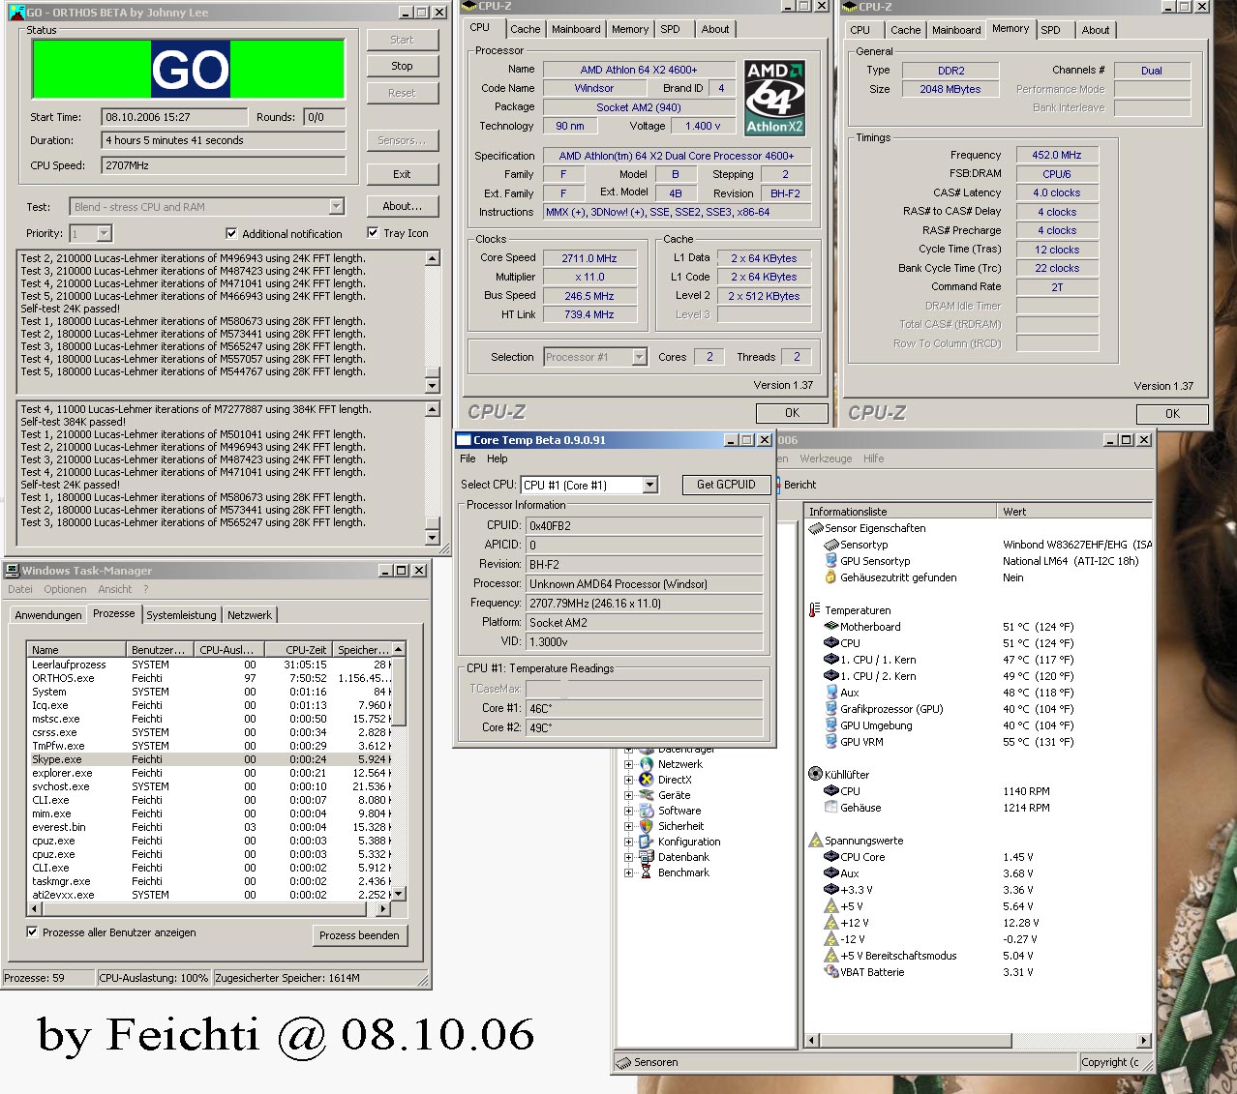Select the ORTHOS.exe process row
Viewport: 1237px width, 1094px height.
coord(210,678)
